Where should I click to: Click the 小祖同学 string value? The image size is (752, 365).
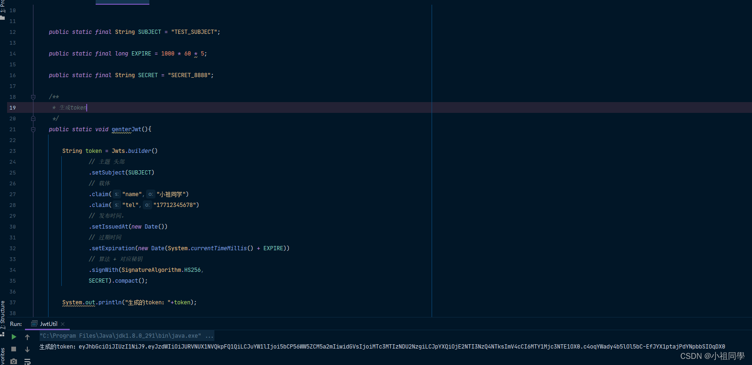coord(171,194)
